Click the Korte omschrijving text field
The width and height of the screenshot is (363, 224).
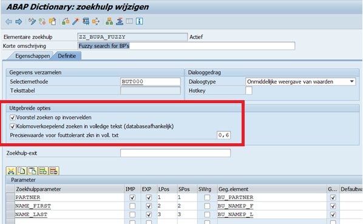point(186,46)
